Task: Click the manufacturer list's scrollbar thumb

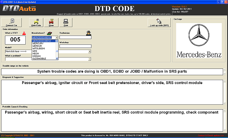Action: point(57,51)
